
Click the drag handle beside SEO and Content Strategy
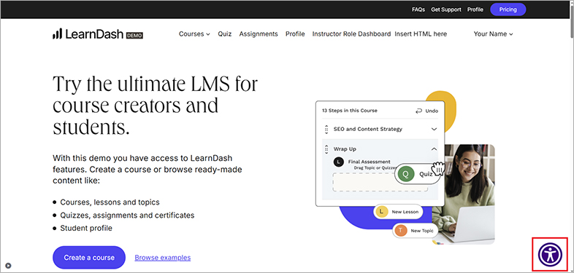[x=326, y=129]
